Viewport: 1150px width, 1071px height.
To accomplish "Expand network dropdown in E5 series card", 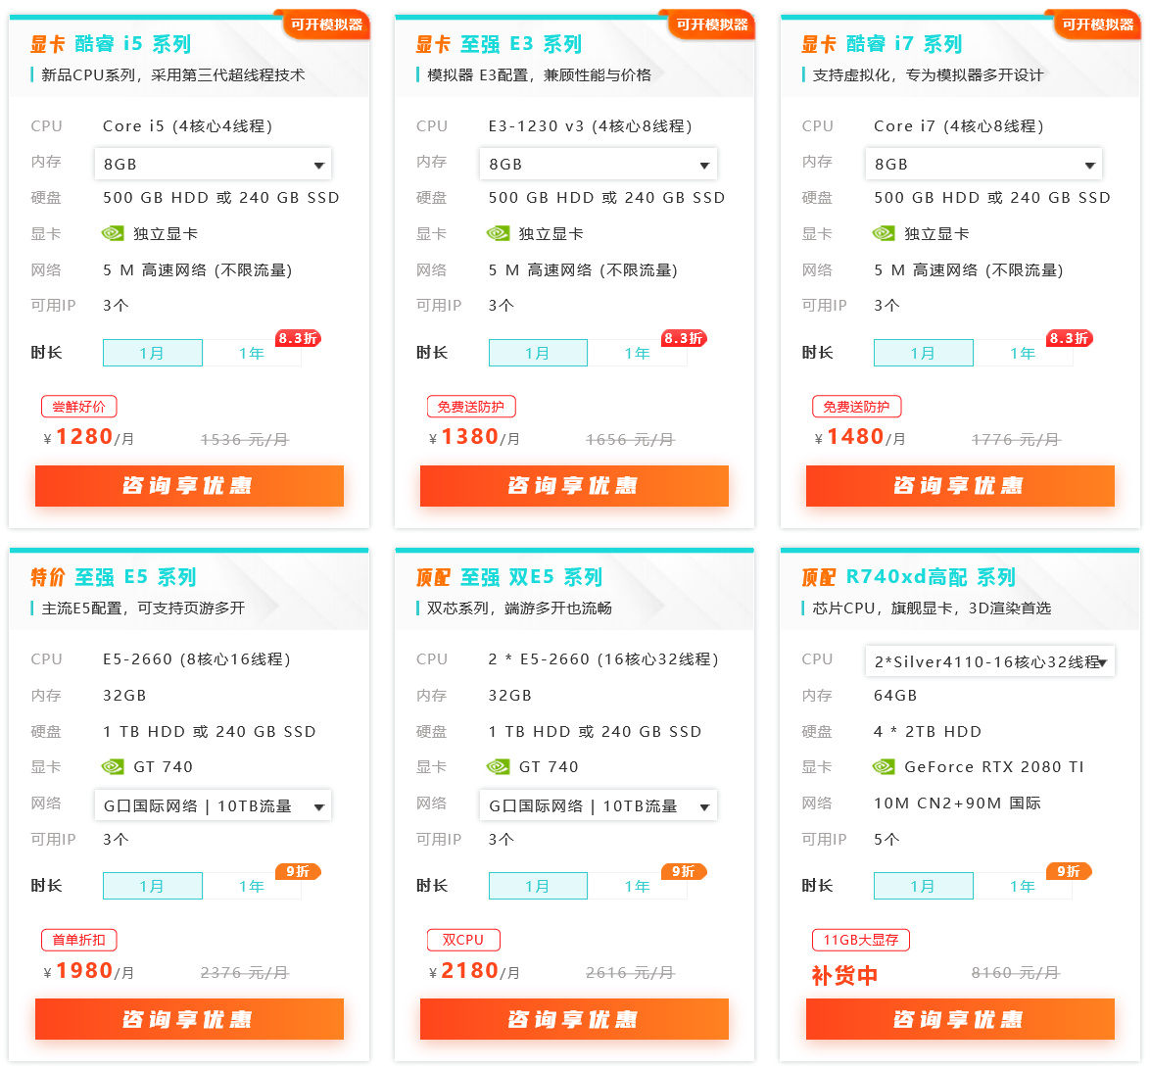I will coord(213,805).
